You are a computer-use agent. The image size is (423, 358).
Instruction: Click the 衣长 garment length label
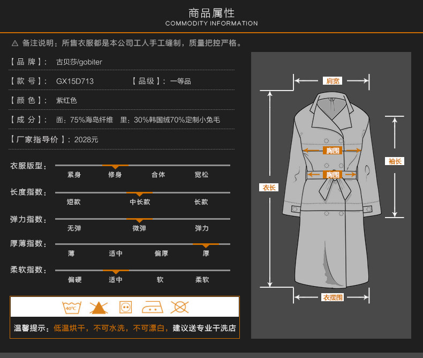(x=269, y=188)
